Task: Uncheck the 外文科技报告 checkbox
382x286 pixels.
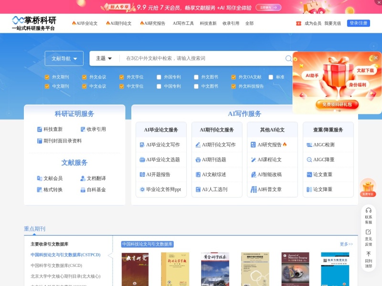Action: tap(233, 86)
